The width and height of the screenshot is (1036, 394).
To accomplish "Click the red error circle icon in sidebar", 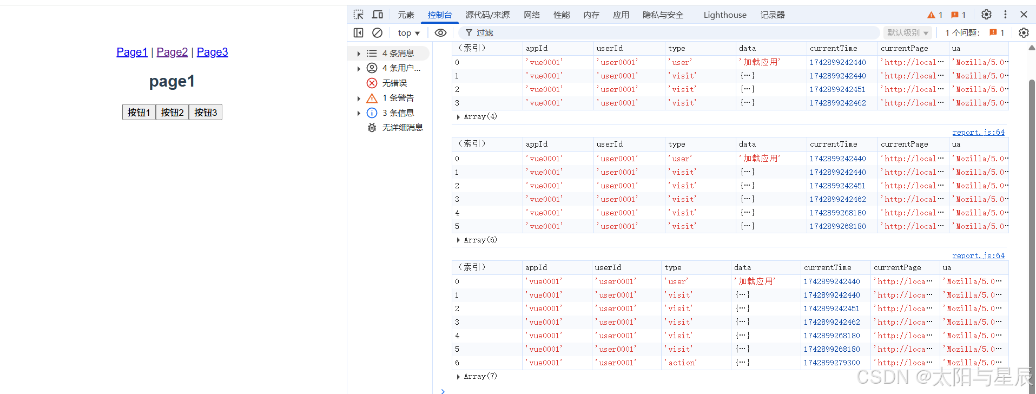I will [372, 83].
